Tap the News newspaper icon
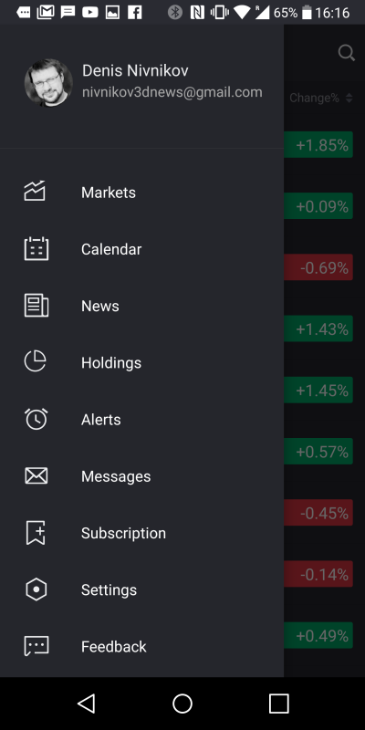This screenshot has height=730, width=365. pos(36,306)
